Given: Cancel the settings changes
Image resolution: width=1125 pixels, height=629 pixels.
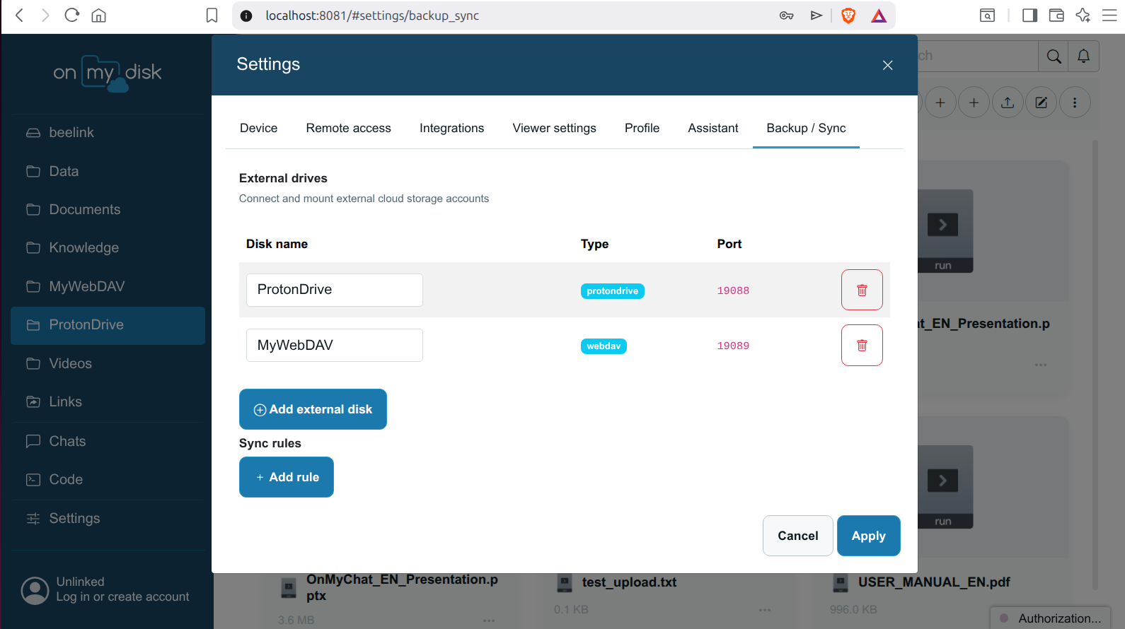Looking at the screenshot, I should point(797,536).
